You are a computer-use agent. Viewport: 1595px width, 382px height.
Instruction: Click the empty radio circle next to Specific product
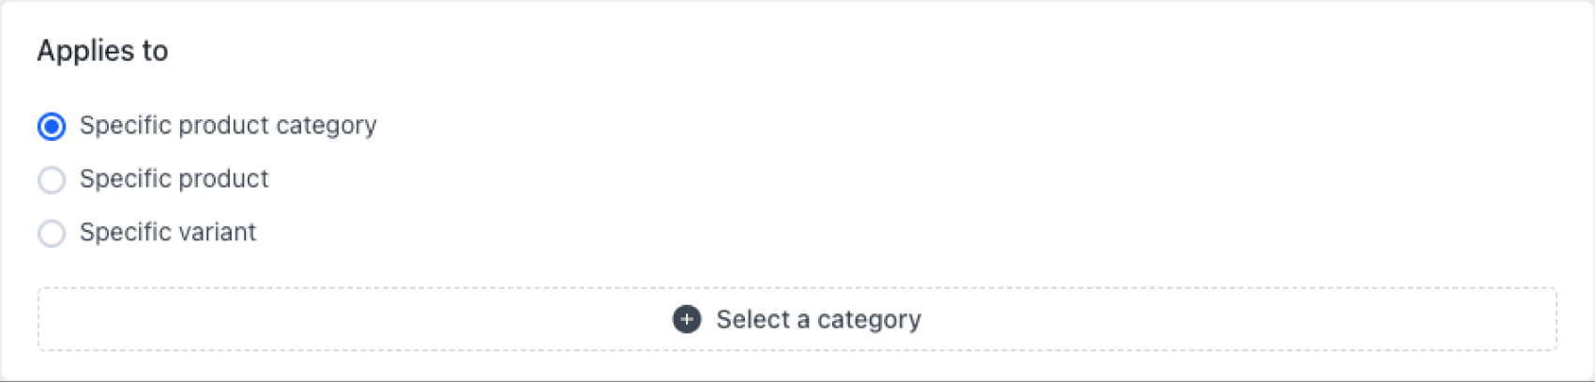pos(52,179)
